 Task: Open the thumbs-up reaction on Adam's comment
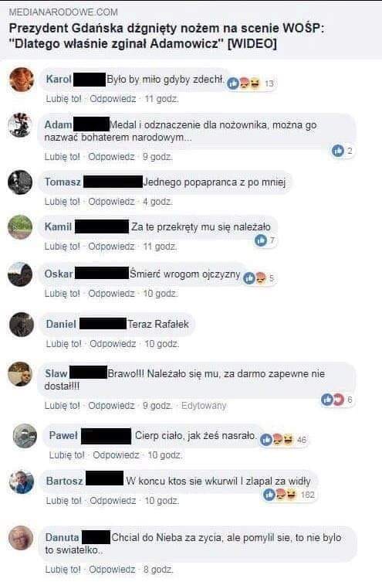coord(338,150)
